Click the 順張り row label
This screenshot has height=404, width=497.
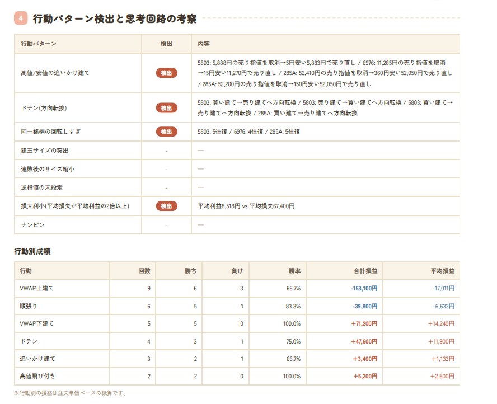(x=29, y=306)
